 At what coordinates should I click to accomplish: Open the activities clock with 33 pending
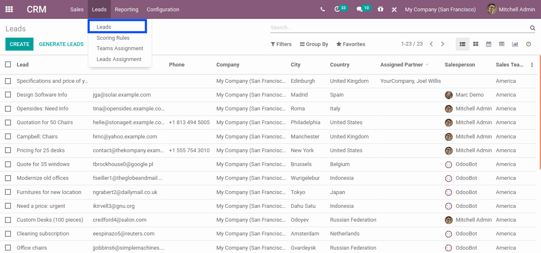(x=337, y=9)
